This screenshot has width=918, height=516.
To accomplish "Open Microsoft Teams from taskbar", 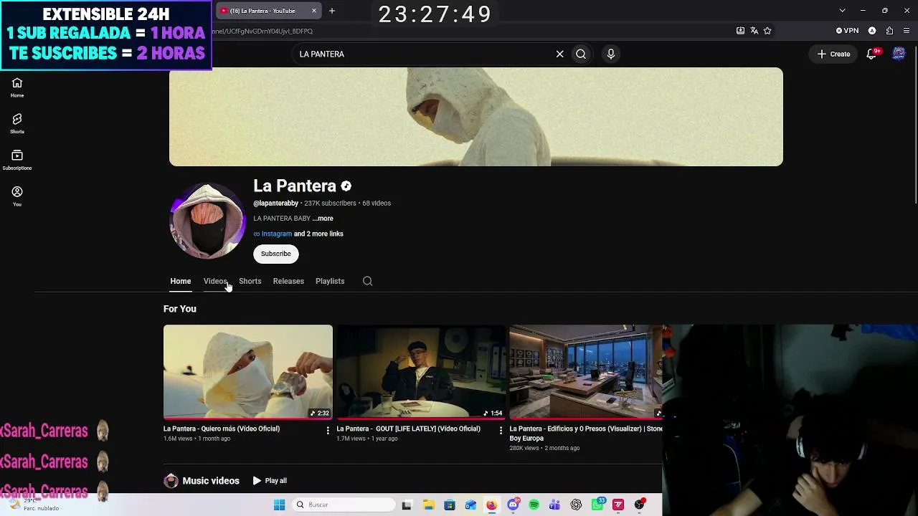I will point(554,505).
